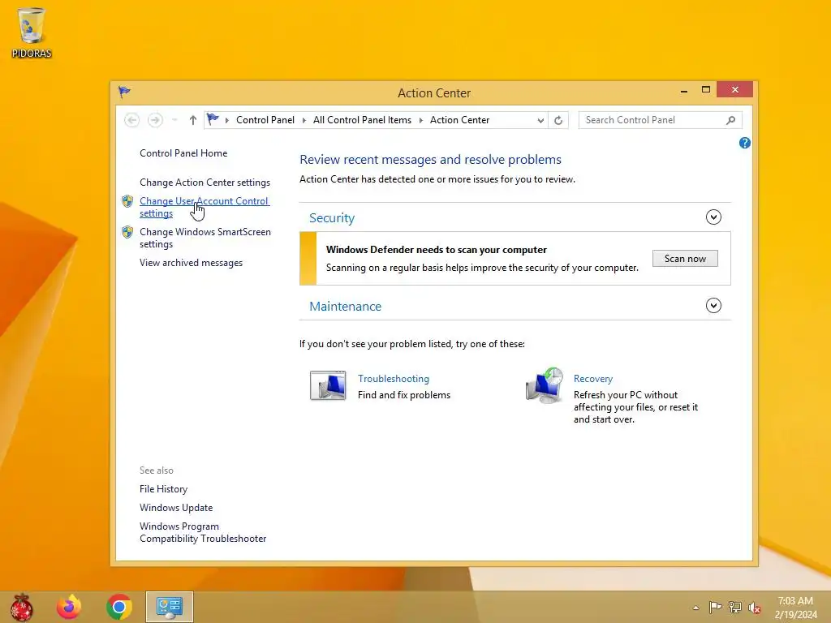Viewport: 831px width, 623px height.
Task: Click the Action Center flag tray icon
Action: tap(715, 608)
